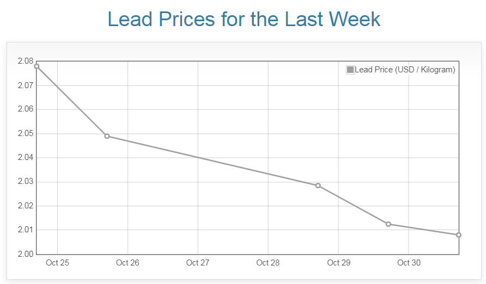Click the gray legend color square
The image size is (486, 284).
point(350,70)
